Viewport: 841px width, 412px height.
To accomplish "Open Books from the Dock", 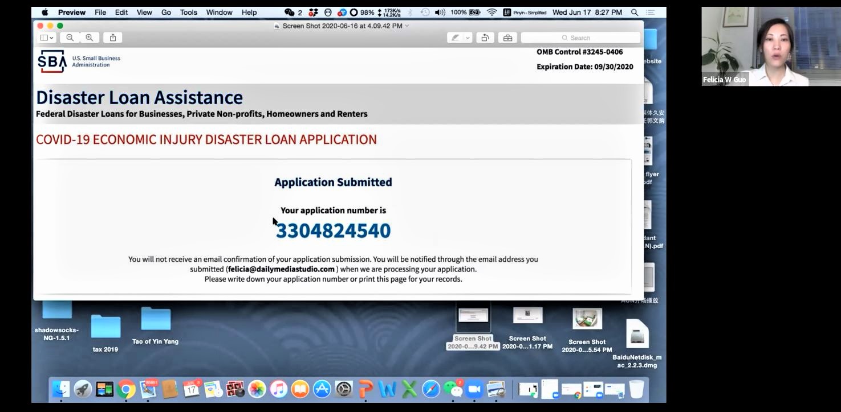I will (300, 389).
